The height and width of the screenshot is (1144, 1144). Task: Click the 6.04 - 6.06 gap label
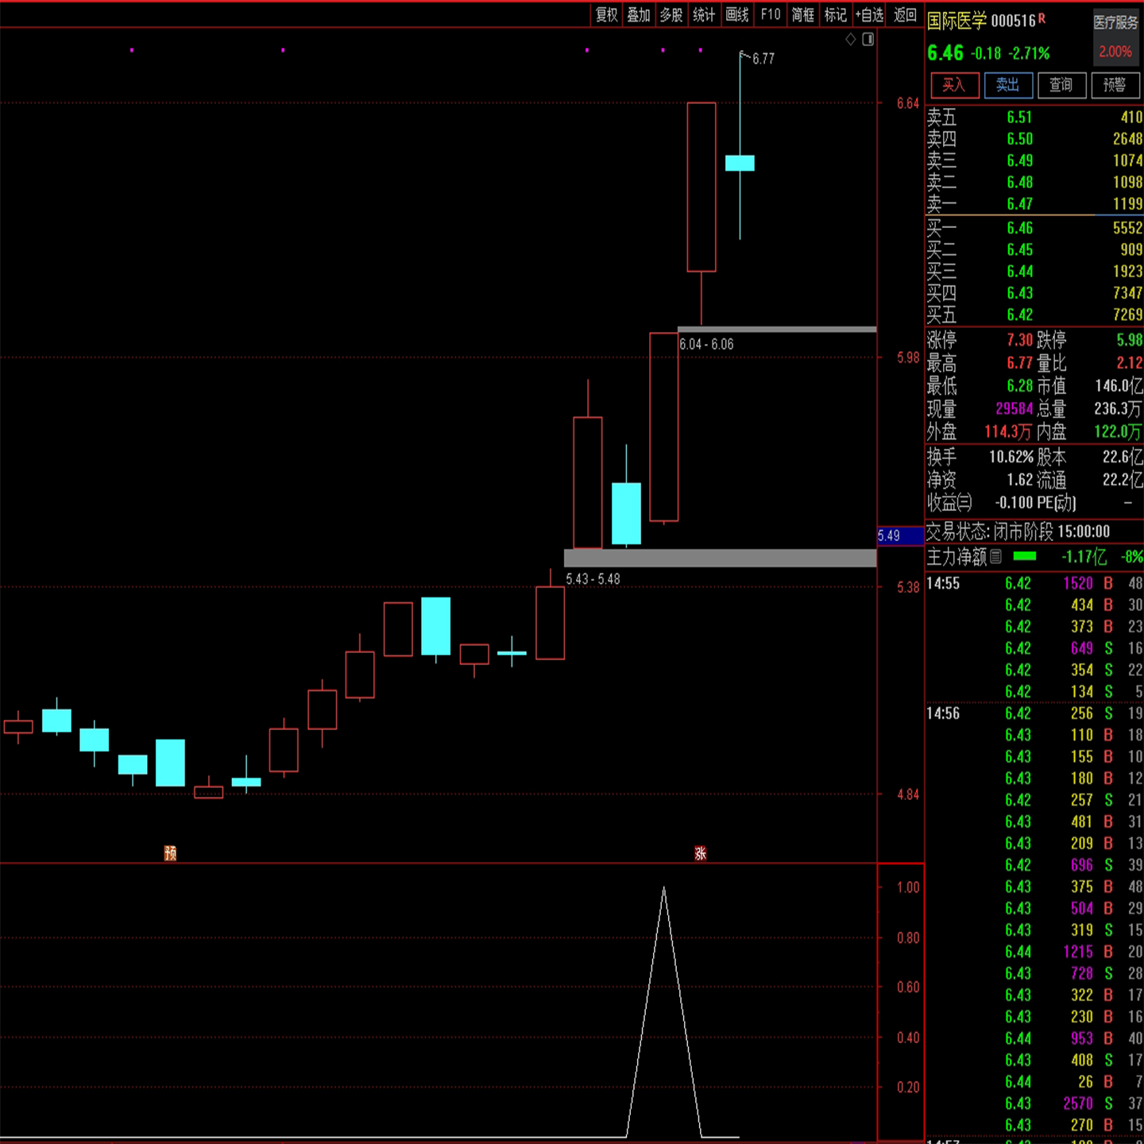706,344
